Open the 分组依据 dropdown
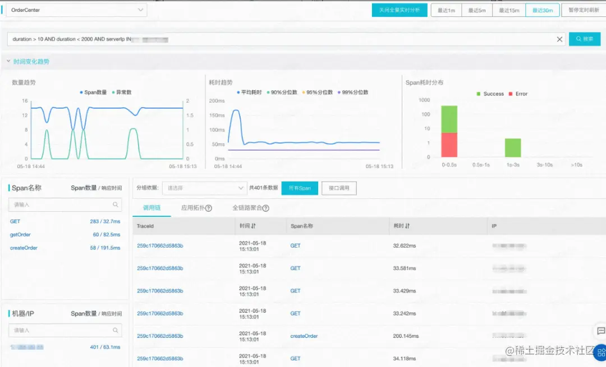 (x=204, y=188)
